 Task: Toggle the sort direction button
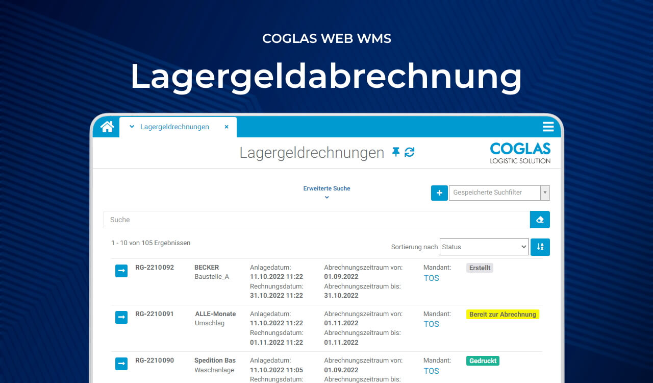tap(540, 247)
